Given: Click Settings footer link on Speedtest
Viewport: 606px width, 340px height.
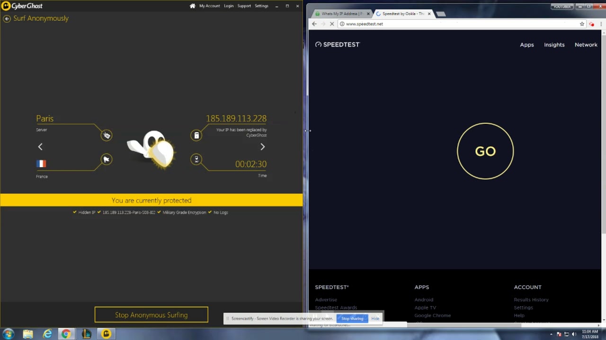Looking at the screenshot, I should click(x=524, y=307).
